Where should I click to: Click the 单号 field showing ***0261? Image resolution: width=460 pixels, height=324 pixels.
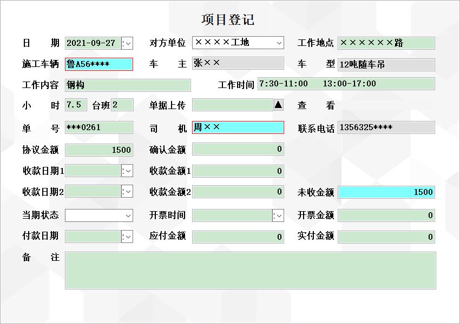pyautogui.click(x=99, y=127)
